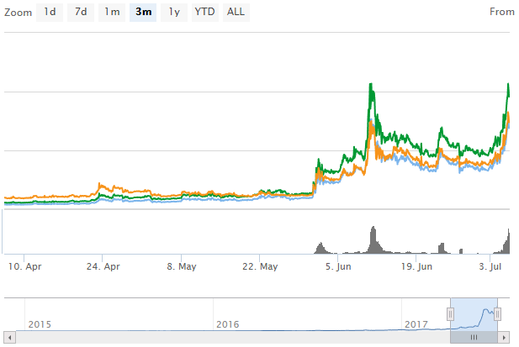Set zoom range to 1y
The width and height of the screenshot is (519, 347).
click(x=174, y=13)
